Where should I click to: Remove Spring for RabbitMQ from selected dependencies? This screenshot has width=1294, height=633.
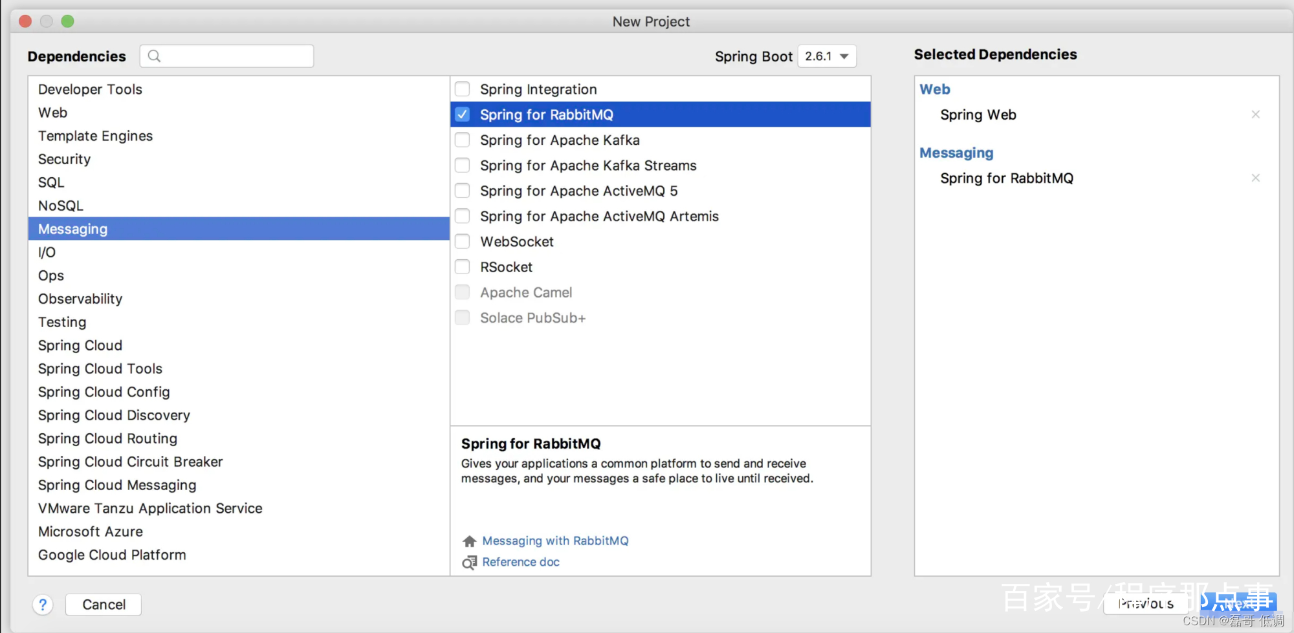(1255, 178)
